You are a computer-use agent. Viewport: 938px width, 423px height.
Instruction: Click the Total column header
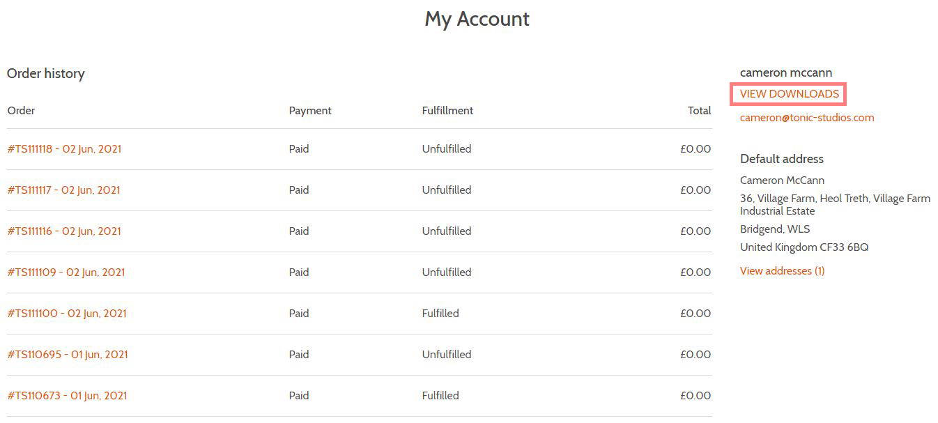(700, 110)
